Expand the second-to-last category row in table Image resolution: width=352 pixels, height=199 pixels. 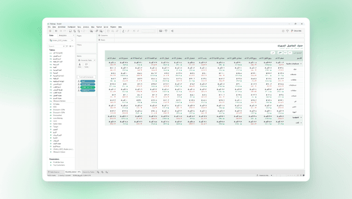tap(301, 117)
